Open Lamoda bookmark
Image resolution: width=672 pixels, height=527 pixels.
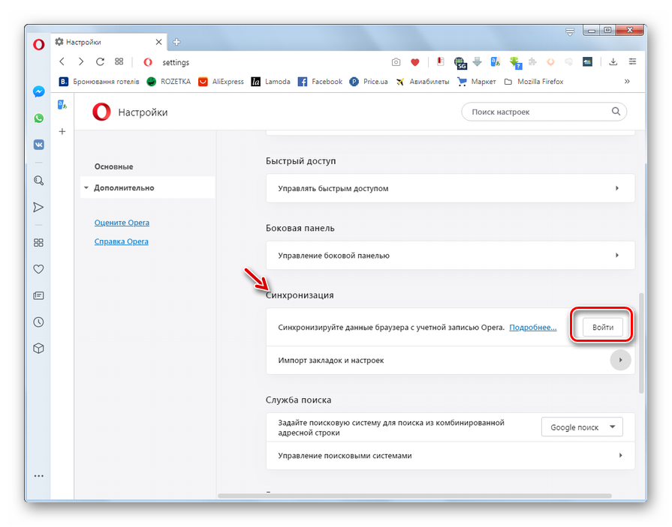270,81
